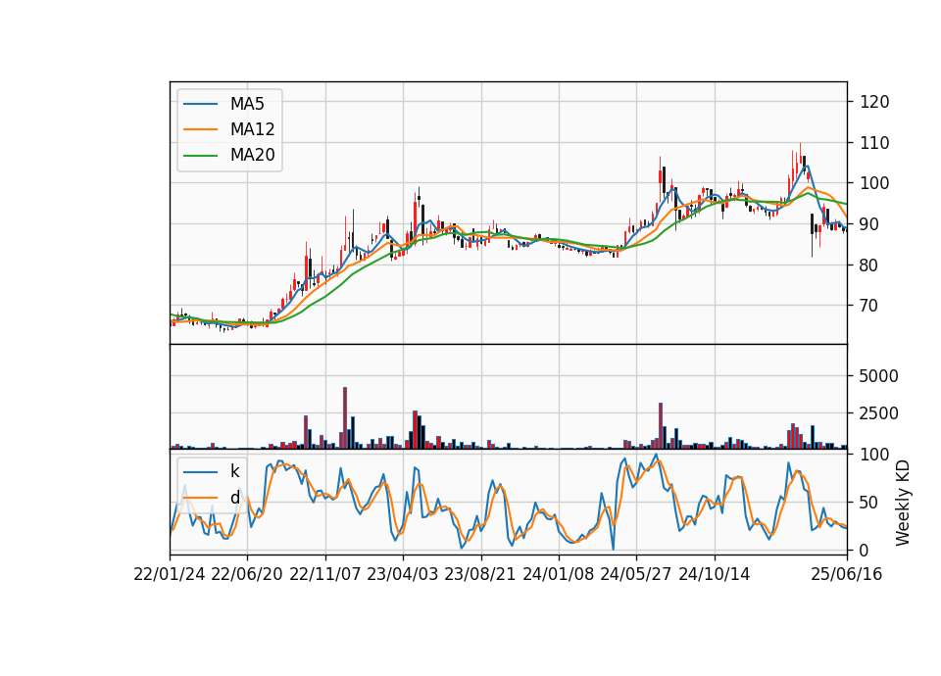Click the 25/06/16 date tick label
This screenshot has height=676, width=941.
(x=847, y=574)
